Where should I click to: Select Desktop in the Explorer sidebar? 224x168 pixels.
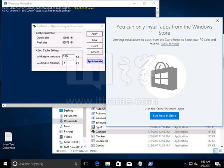pyautogui.click(x=69, y=111)
